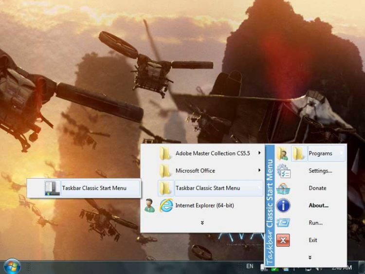Image resolution: width=365 pixels, height=274 pixels.
Task: Click the user folder icon beside Programs
Action: pyautogui.click(x=283, y=153)
